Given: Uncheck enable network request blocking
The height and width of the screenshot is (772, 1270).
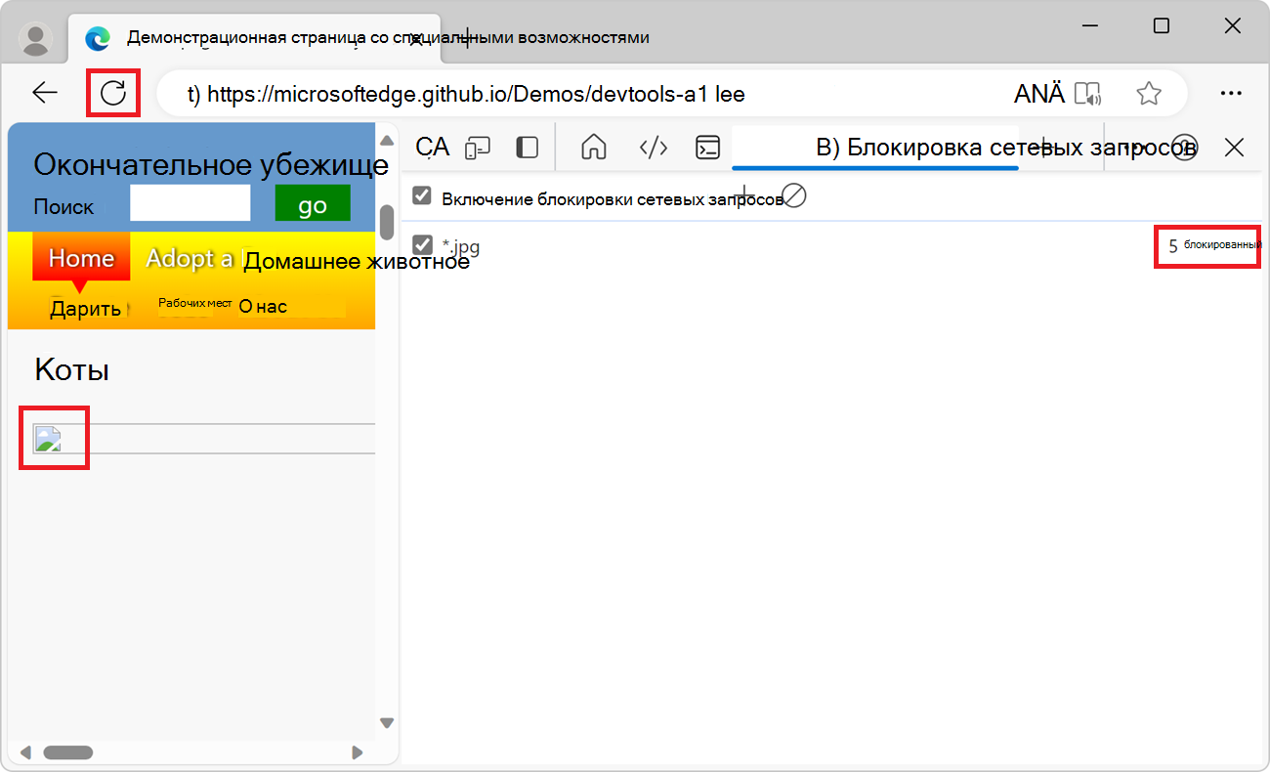Looking at the screenshot, I should pyautogui.click(x=422, y=195).
